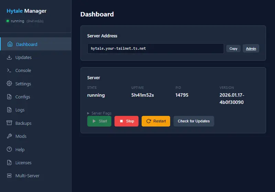Click the sidebar uptime text (5h41m52s)
Viewport: 275px width, 192px height.
(x=35, y=21)
